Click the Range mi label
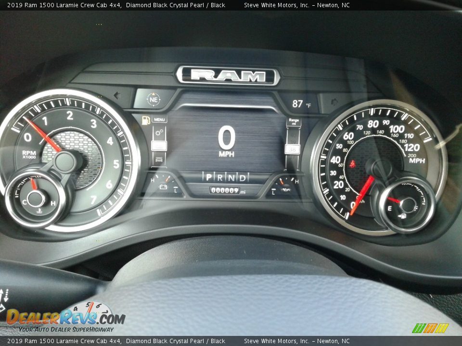This screenshot has height=346, width=462. click(293, 122)
